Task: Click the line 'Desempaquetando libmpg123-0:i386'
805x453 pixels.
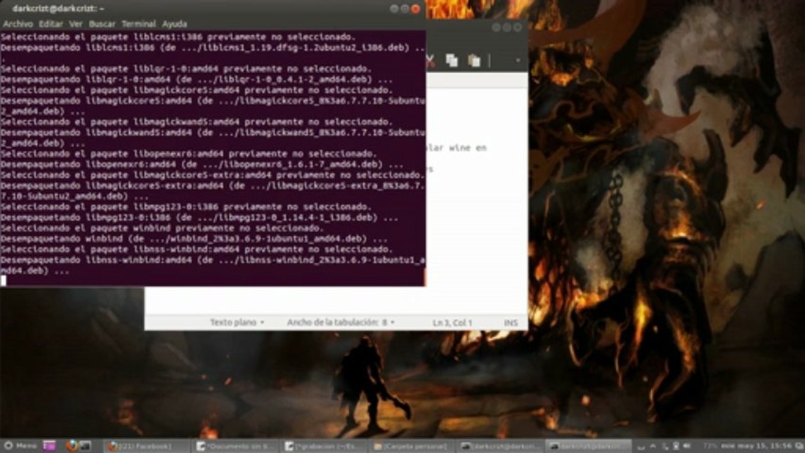Action: pyautogui.click(x=199, y=218)
